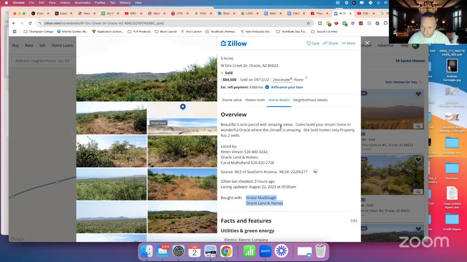Expand the Sort: Homes for You dropdown
The height and width of the screenshot is (262, 467).
pyautogui.click(x=404, y=82)
